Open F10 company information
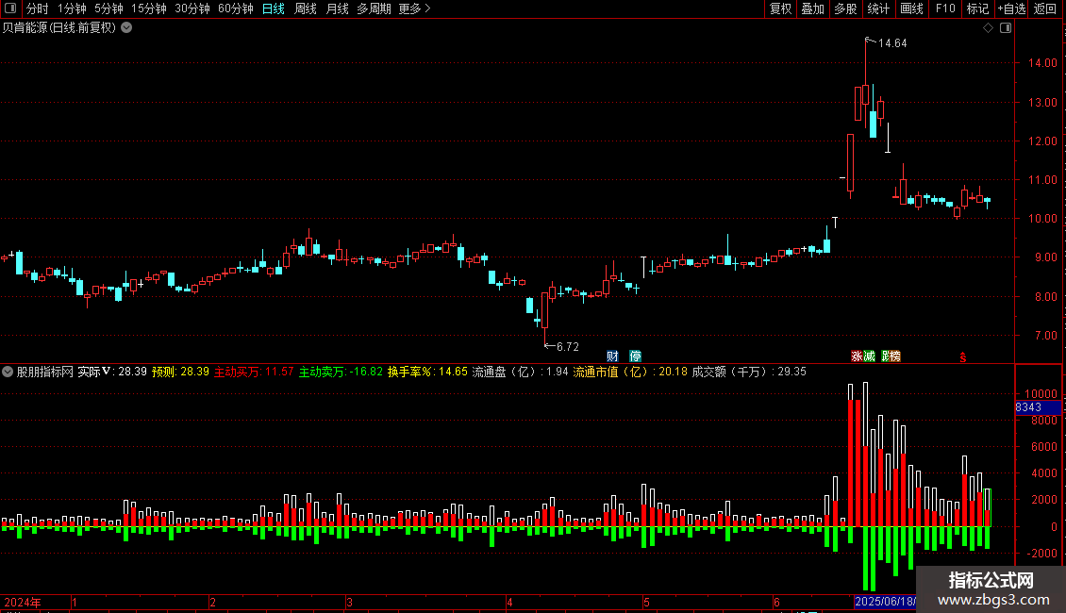The width and height of the screenshot is (1066, 613). click(945, 8)
